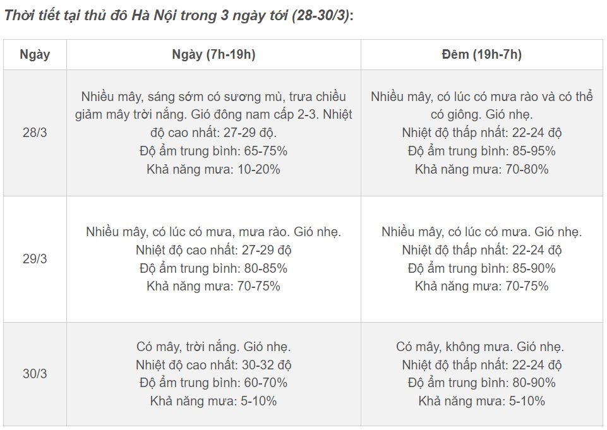Click the "Đêm (19h-7h)" column header
The width and height of the screenshot is (607, 430).
481,54
